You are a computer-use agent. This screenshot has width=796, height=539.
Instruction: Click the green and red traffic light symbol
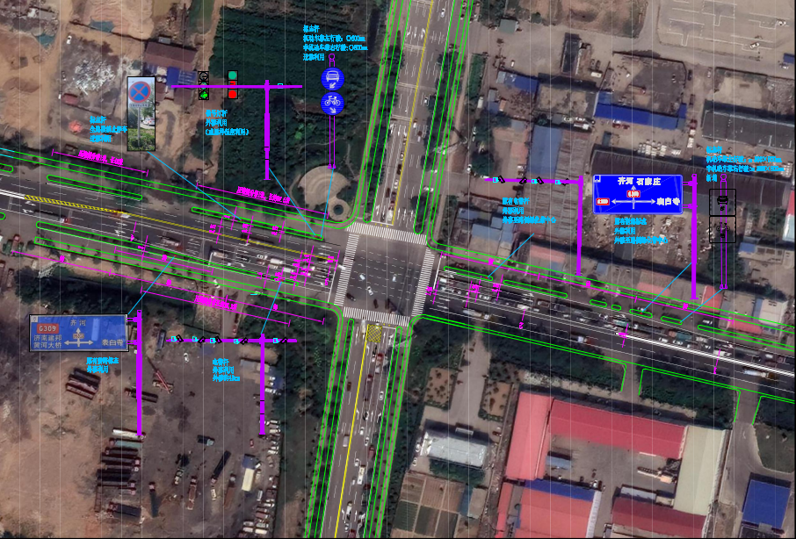tap(233, 85)
